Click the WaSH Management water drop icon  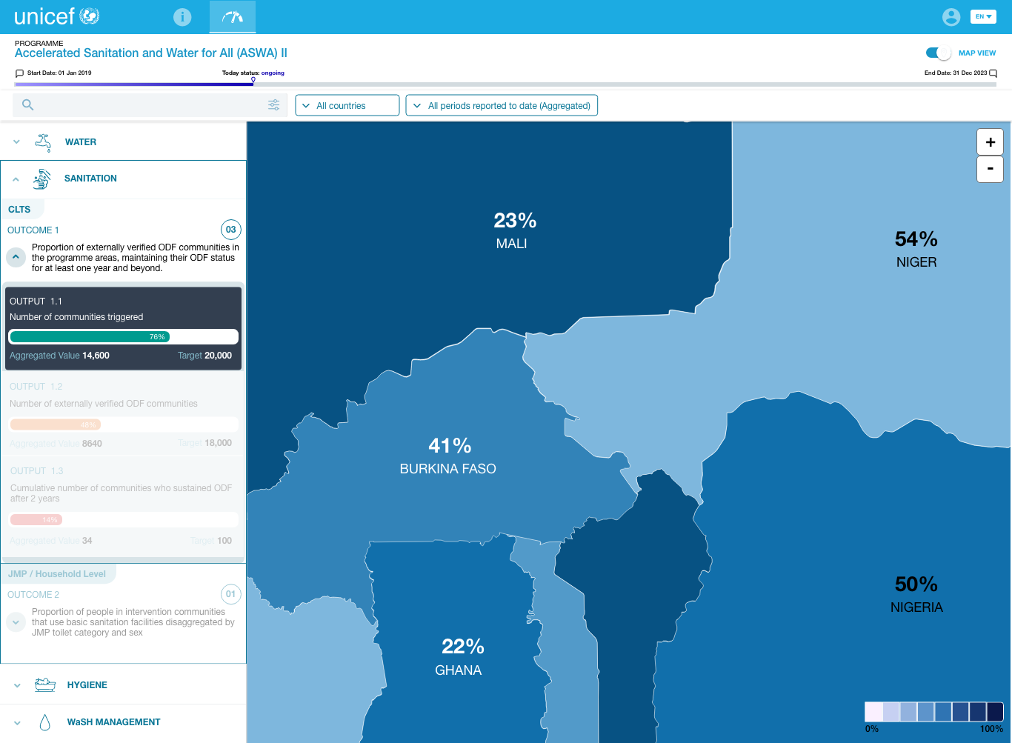(x=44, y=722)
